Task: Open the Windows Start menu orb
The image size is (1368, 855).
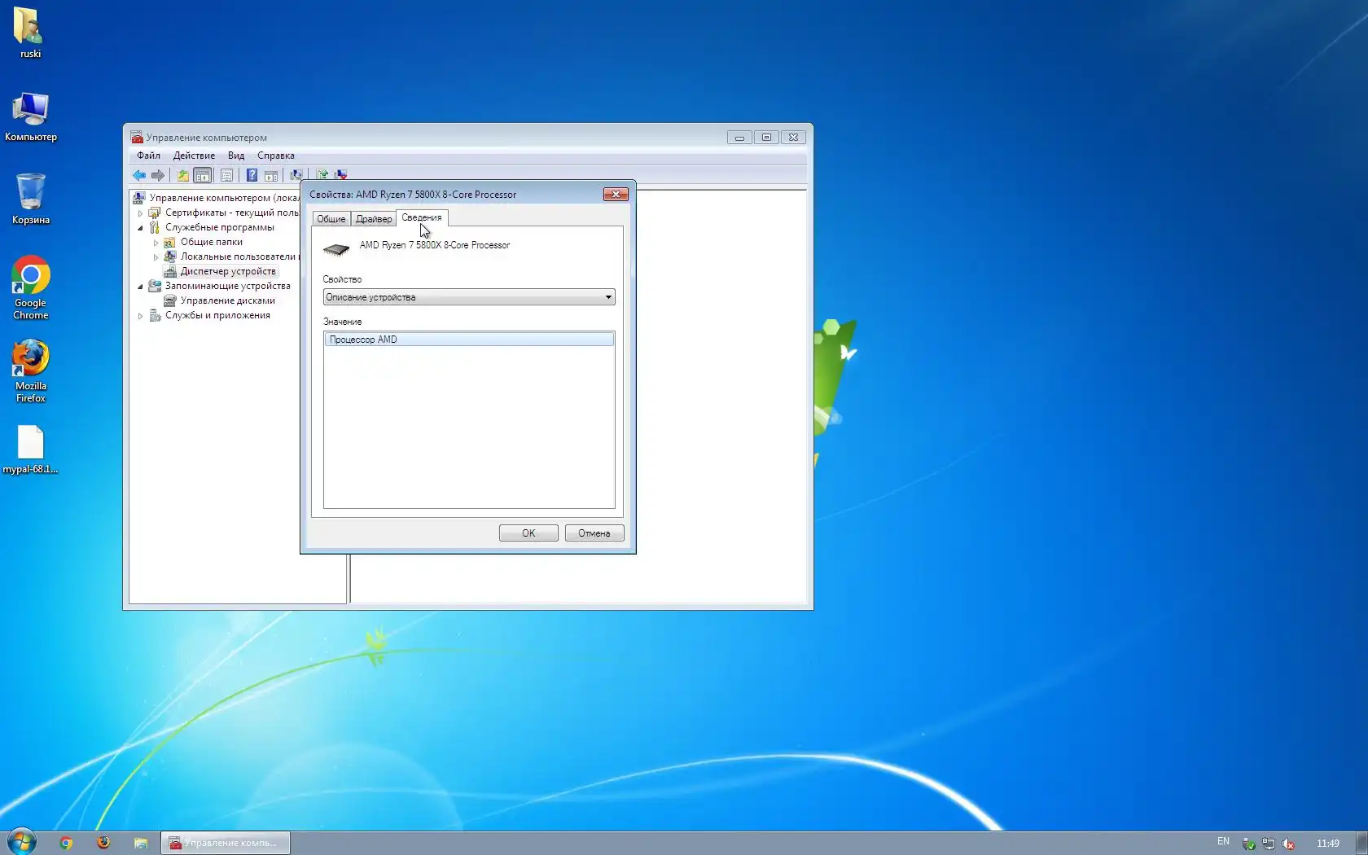Action: coord(22,842)
